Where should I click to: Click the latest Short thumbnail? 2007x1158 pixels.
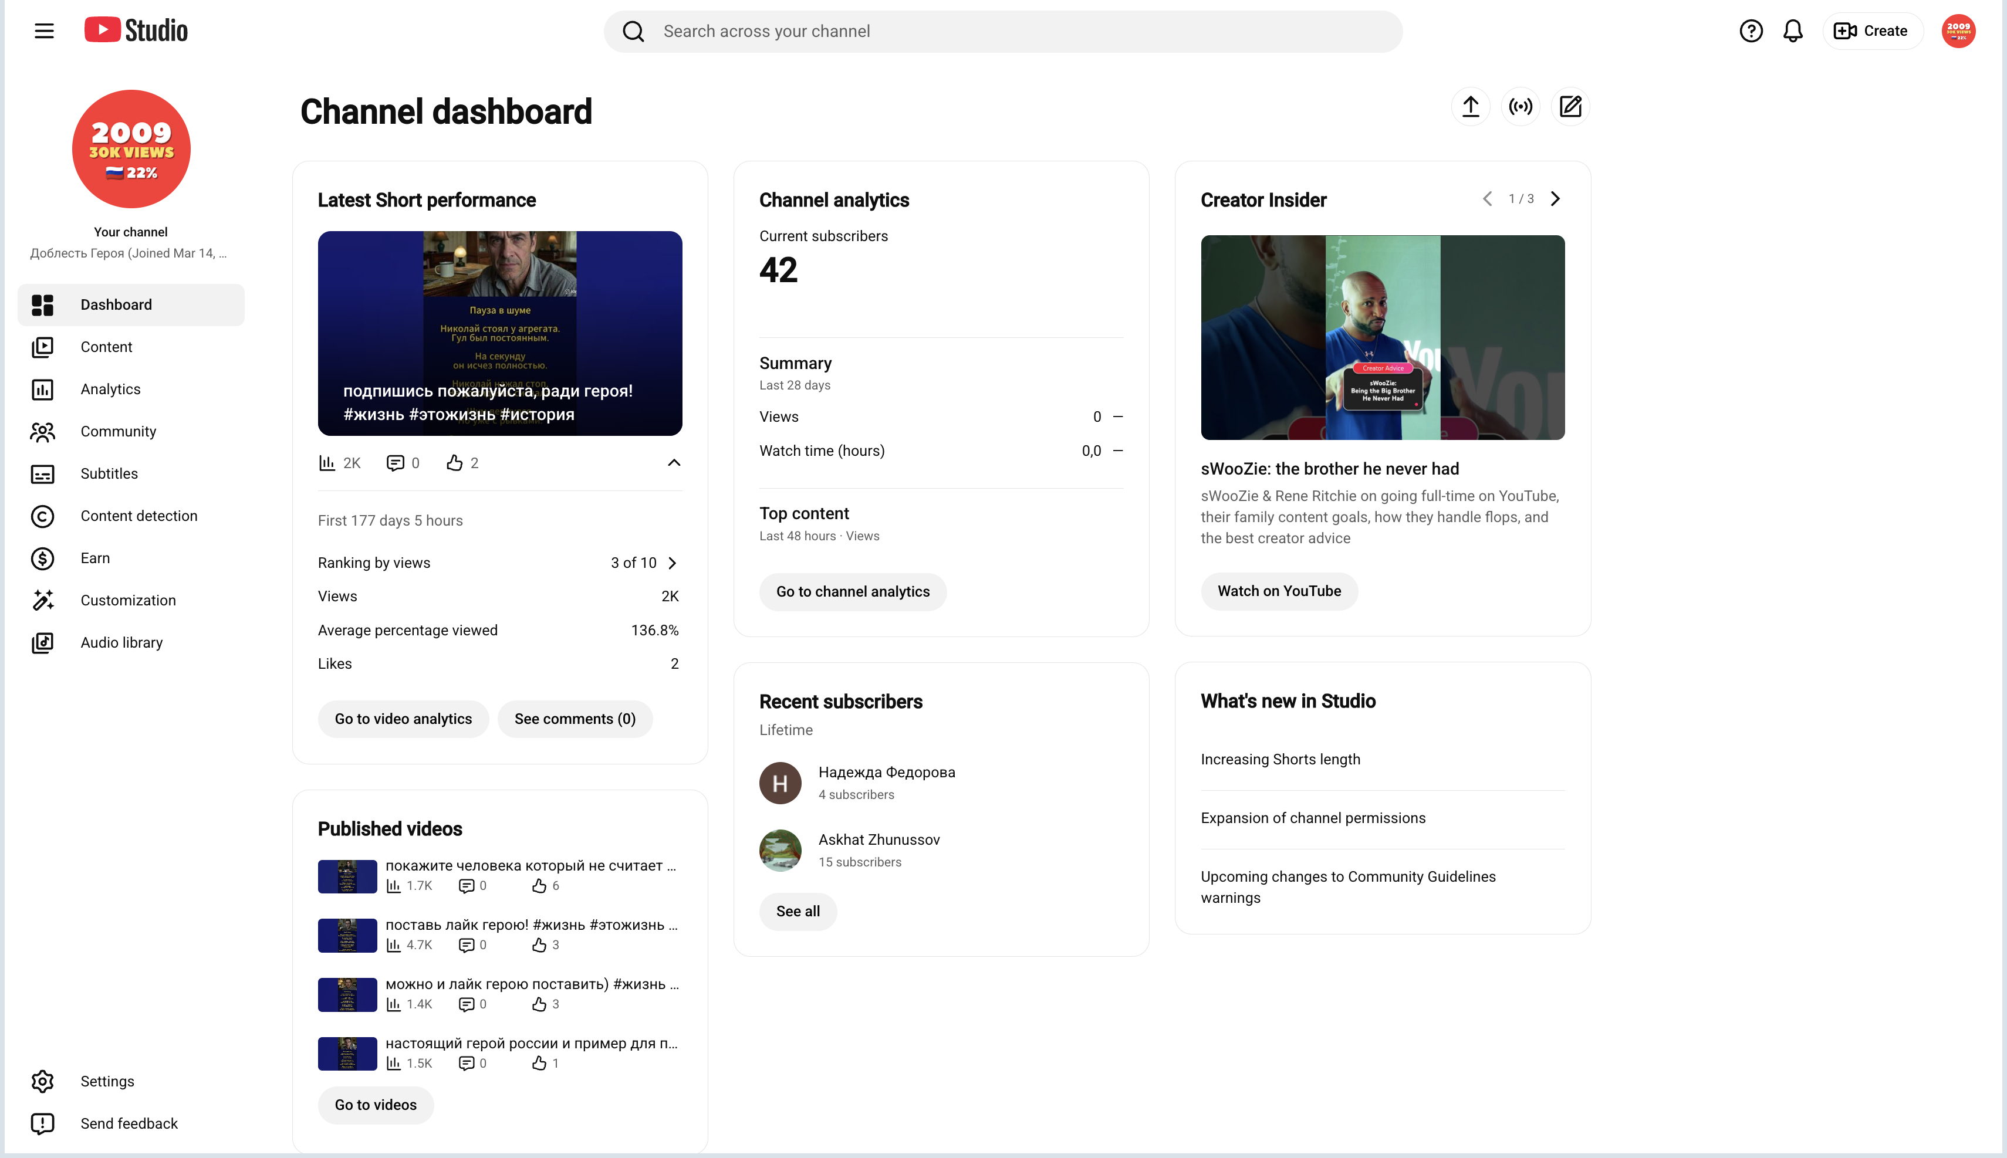[499, 333]
